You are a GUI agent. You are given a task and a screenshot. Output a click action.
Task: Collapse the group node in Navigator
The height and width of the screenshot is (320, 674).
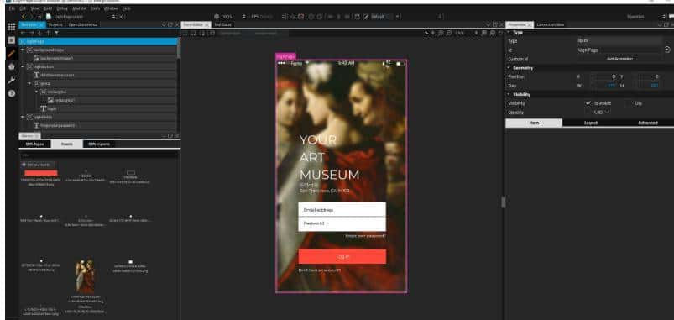coord(29,83)
